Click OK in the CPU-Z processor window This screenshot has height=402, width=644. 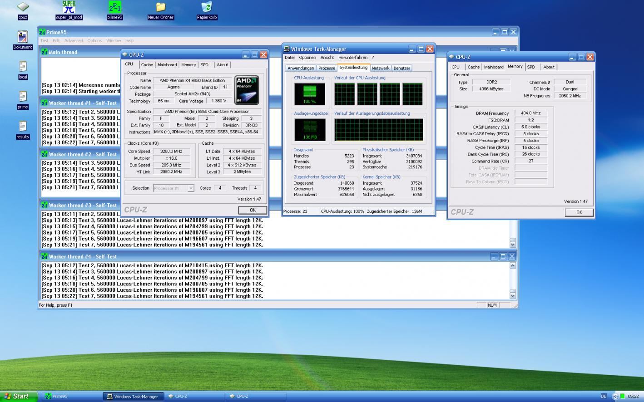coord(253,210)
